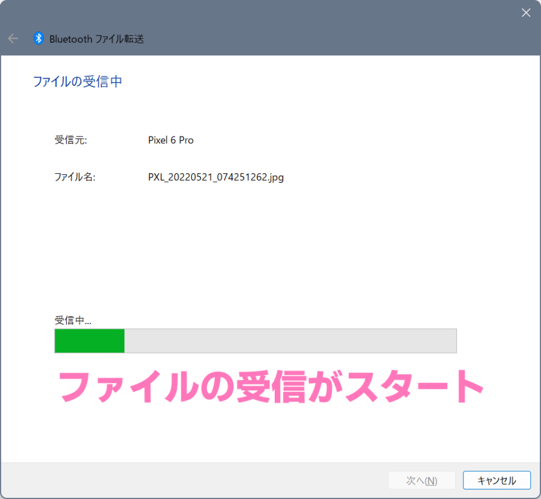The width and height of the screenshot is (541, 499).
Task: Click the unfilled area of the progress bar
Action: coord(289,341)
